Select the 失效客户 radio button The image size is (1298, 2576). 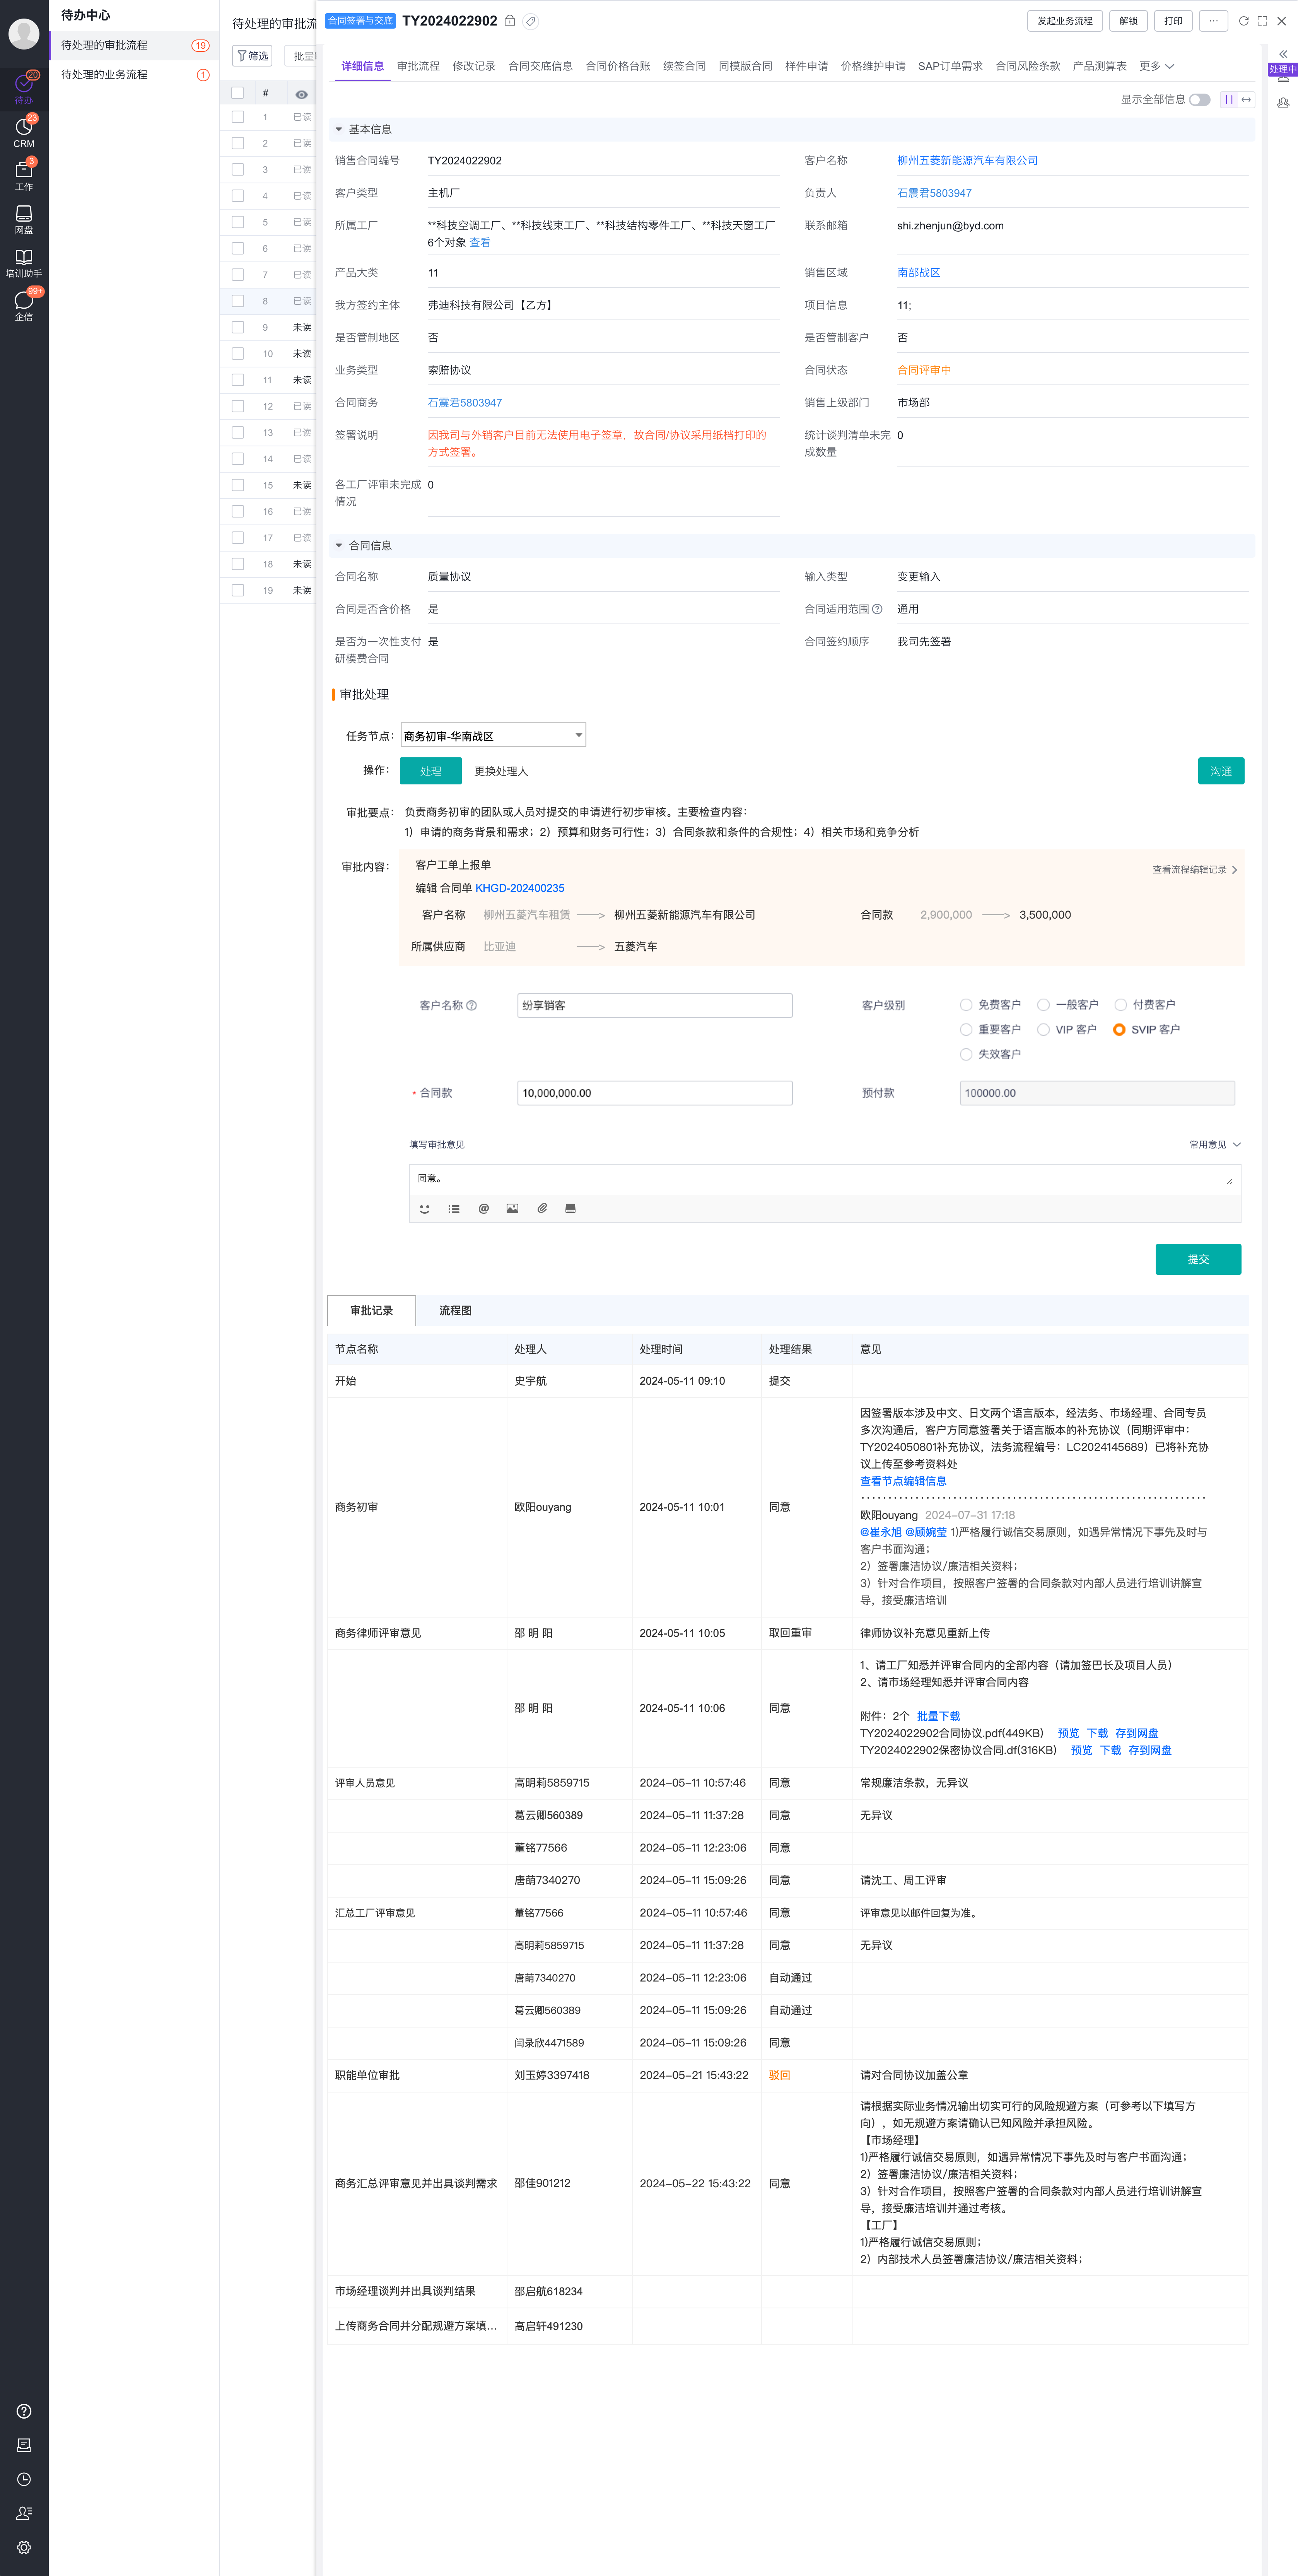(x=966, y=1054)
